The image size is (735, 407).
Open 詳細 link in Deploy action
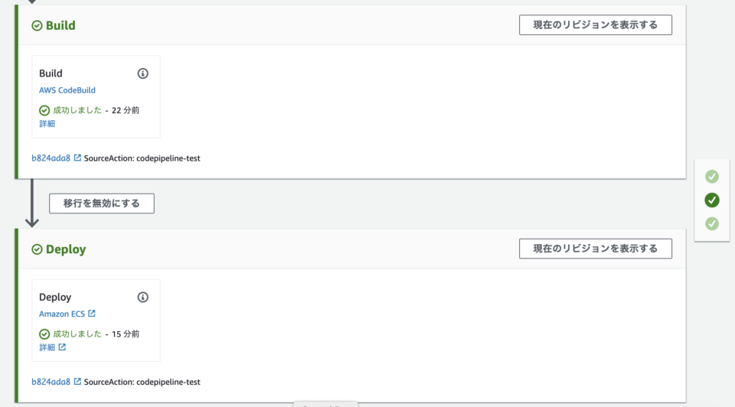click(47, 347)
